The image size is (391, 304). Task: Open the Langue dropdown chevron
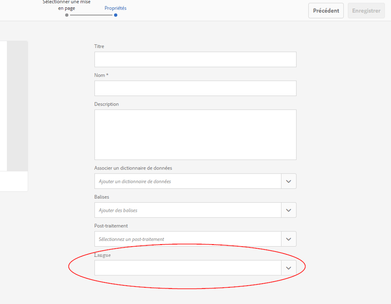pyautogui.click(x=289, y=268)
